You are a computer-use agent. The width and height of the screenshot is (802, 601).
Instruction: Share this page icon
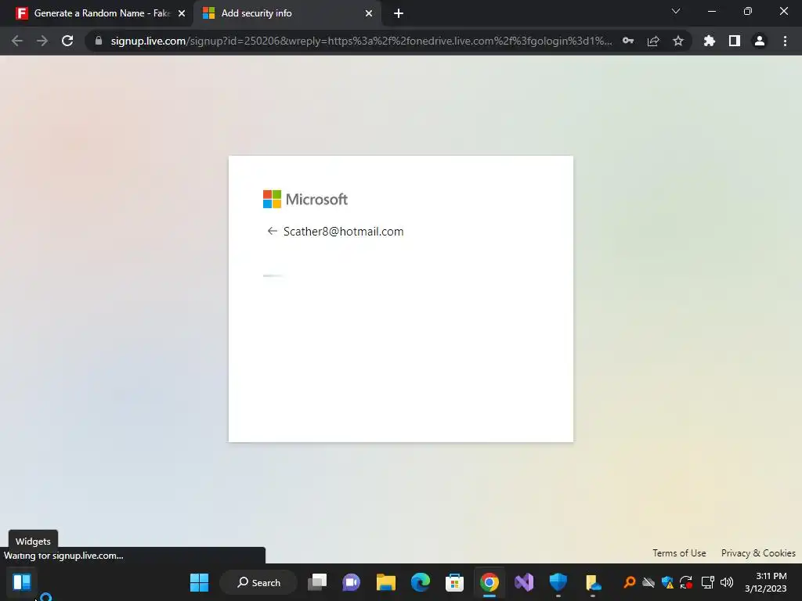[x=653, y=41]
